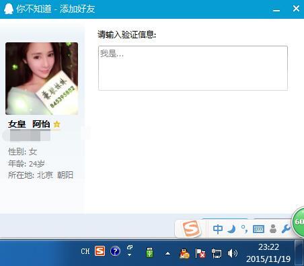
Task: Click the location line 所在地: 北京 朝阳
Action: (x=40, y=175)
